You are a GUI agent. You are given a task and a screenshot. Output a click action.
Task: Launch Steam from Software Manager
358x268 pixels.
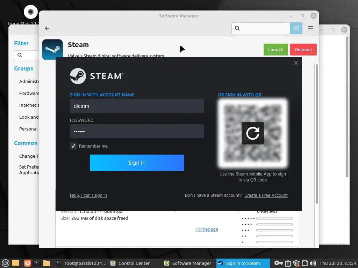275,50
